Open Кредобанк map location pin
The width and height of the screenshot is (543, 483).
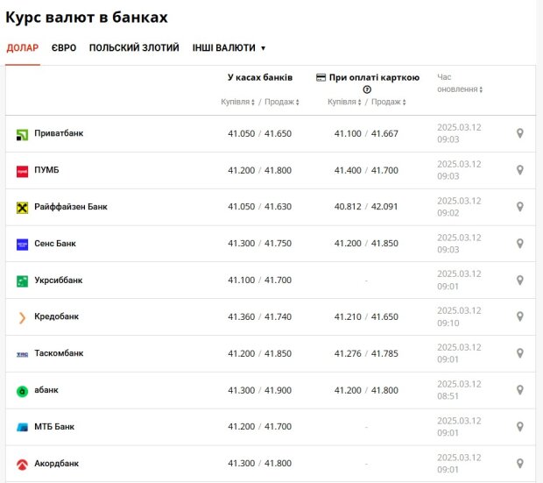(x=520, y=316)
